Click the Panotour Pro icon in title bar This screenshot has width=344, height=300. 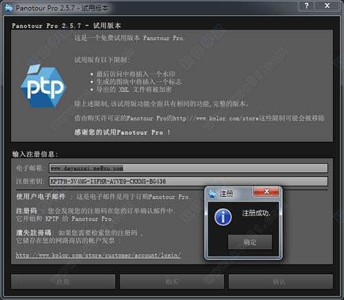coord(9,8)
